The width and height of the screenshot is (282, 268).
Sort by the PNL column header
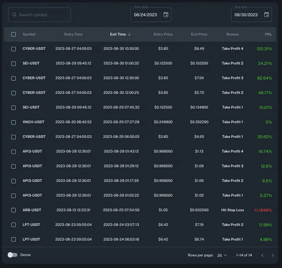pyautogui.click(x=268, y=34)
